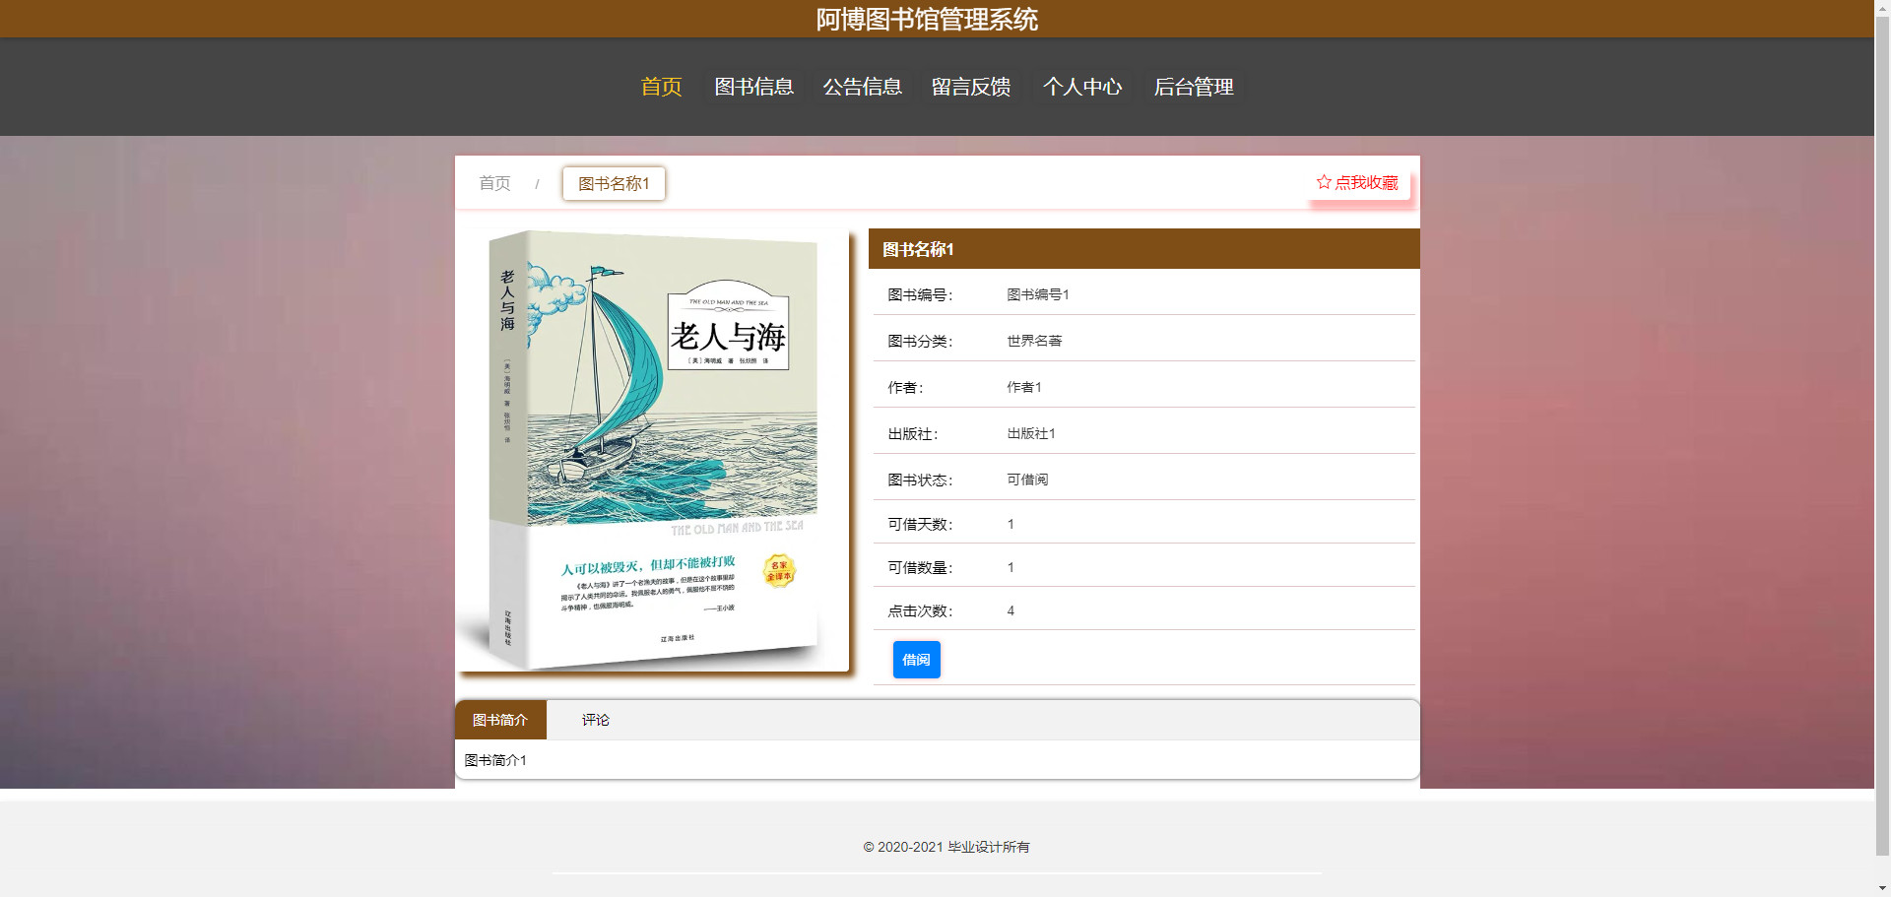This screenshot has width=1891, height=897.
Task: Click the © 2020-2021 毕业设计所有 footer text
Action: point(946,847)
